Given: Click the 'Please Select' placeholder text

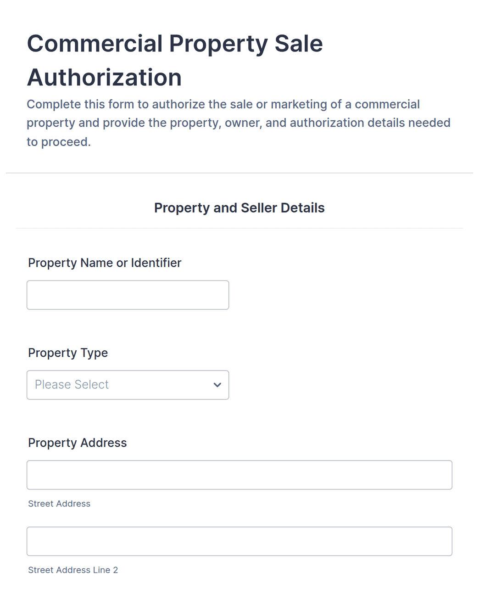Looking at the screenshot, I should click(72, 384).
